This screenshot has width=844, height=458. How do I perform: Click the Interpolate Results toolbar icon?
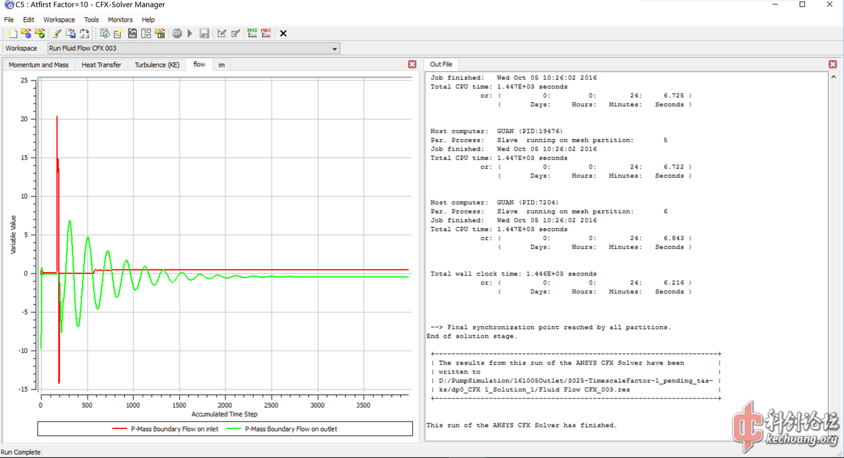(84, 34)
